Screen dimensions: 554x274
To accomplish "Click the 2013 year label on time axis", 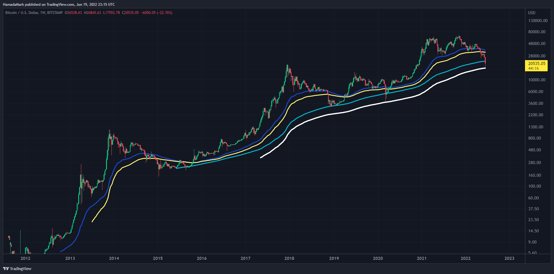I will point(70,258).
